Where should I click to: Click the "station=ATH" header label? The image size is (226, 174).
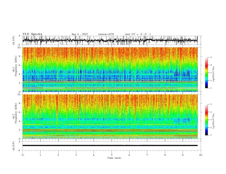click(x=106, y=34)
